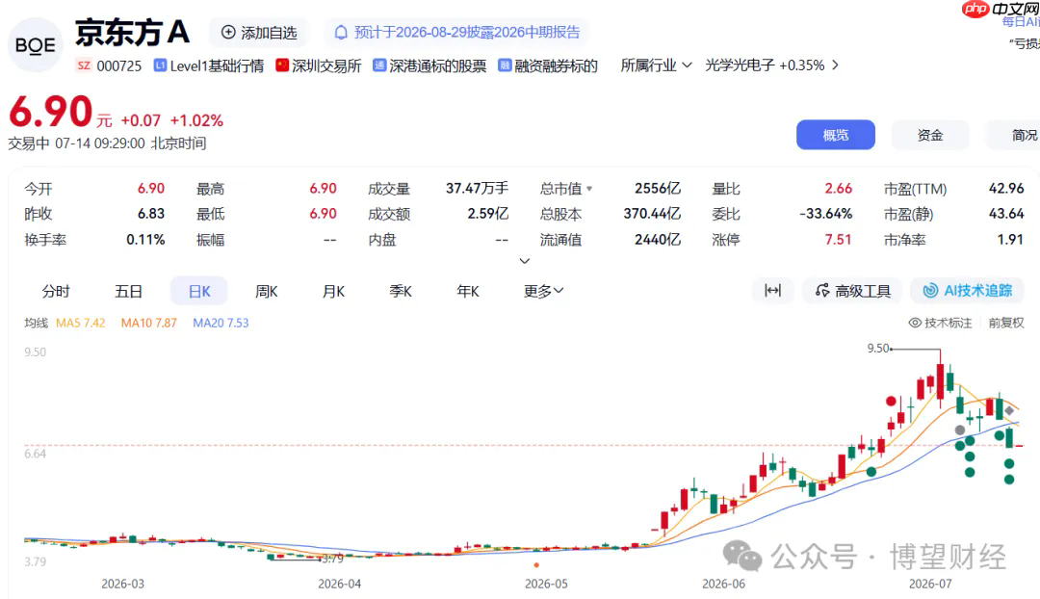This screenshot has height=599, width=1040.
Task: Click the MA5 7.42 indicator label
Action: (x=80, y=323)
